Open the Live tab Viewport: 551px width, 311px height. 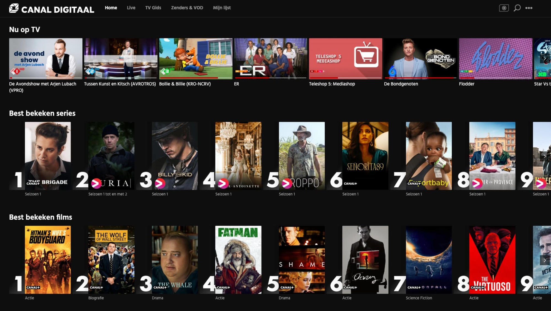coord(131,8)
